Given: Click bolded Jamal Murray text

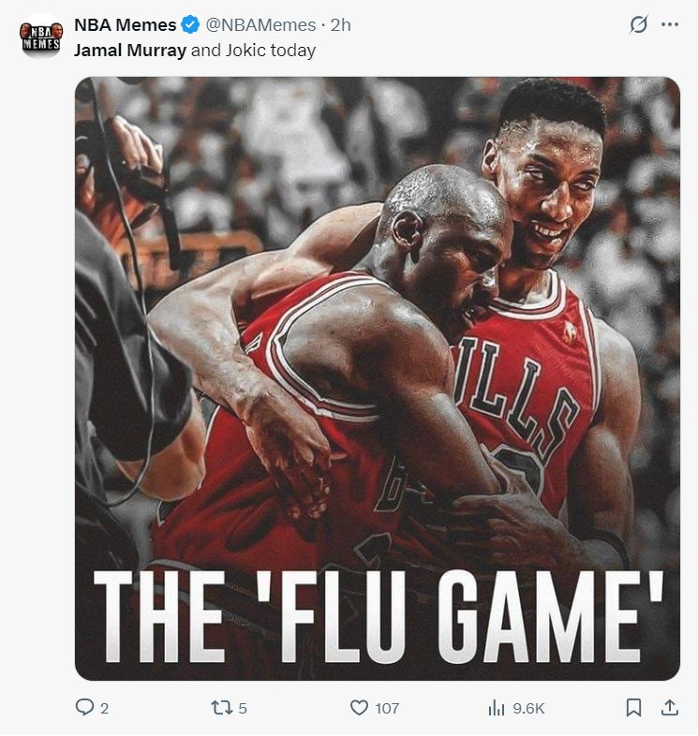Looking at the screenshot, I should [129, 51].
